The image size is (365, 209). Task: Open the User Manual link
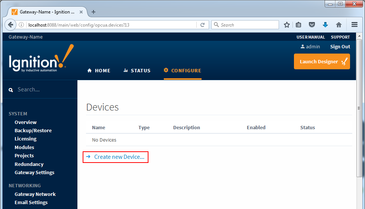pyautogui.click(x=310, y=37)
